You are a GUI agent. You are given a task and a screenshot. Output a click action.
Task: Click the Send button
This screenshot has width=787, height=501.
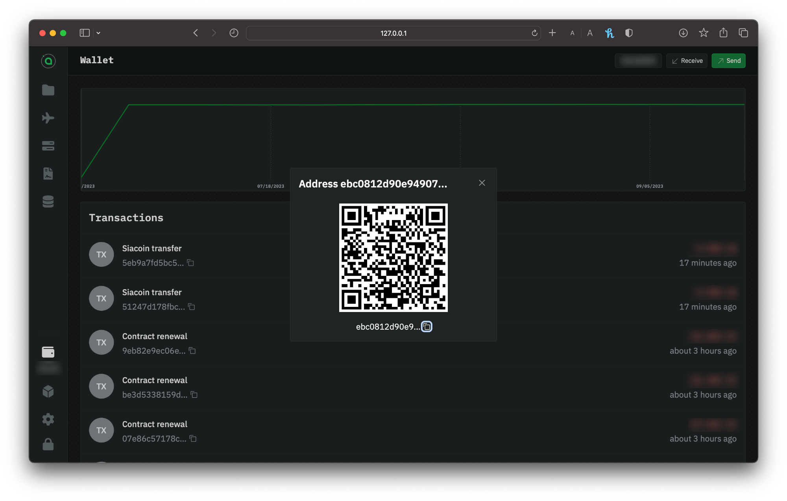(728, 61)
